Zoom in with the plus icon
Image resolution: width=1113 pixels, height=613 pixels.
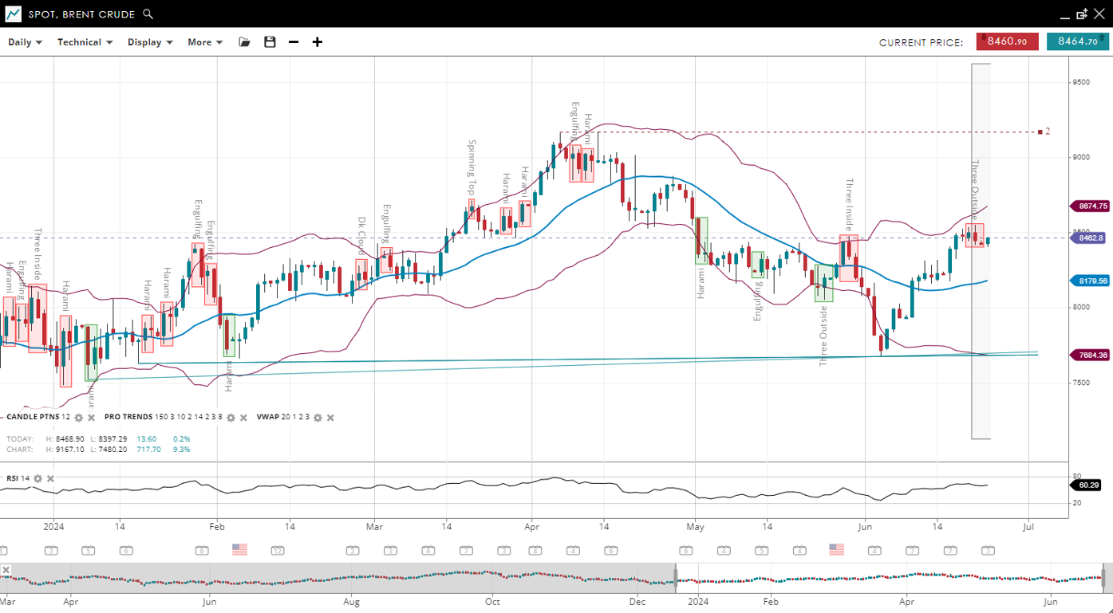pyautogui.click(x=318, y=42)
